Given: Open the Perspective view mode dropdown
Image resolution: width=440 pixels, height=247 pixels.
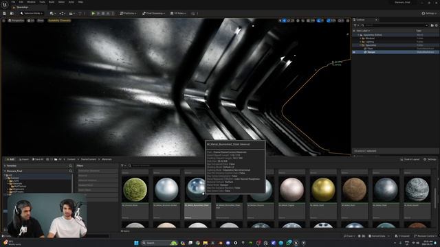Looking at the screenshot, I should 16,21.
